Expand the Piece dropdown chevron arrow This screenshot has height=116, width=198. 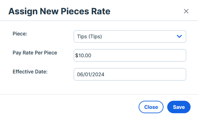click(x=179, y=37)
